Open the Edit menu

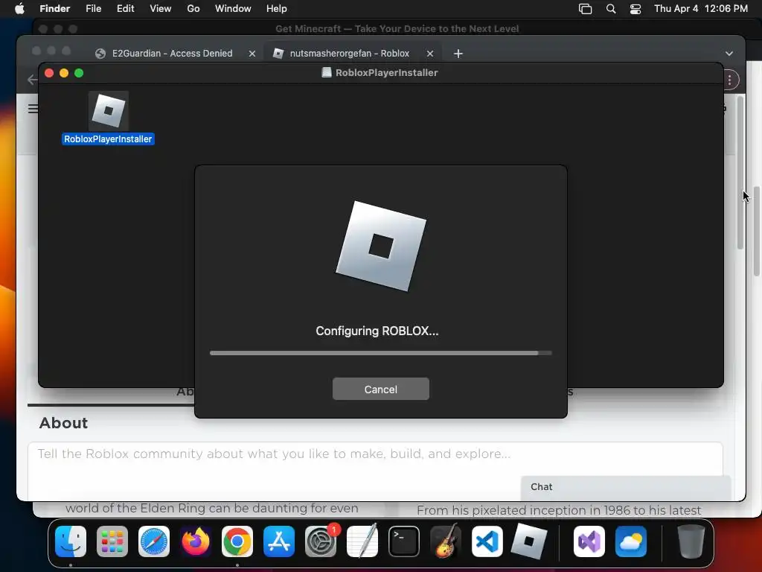[x=125, y=8]
